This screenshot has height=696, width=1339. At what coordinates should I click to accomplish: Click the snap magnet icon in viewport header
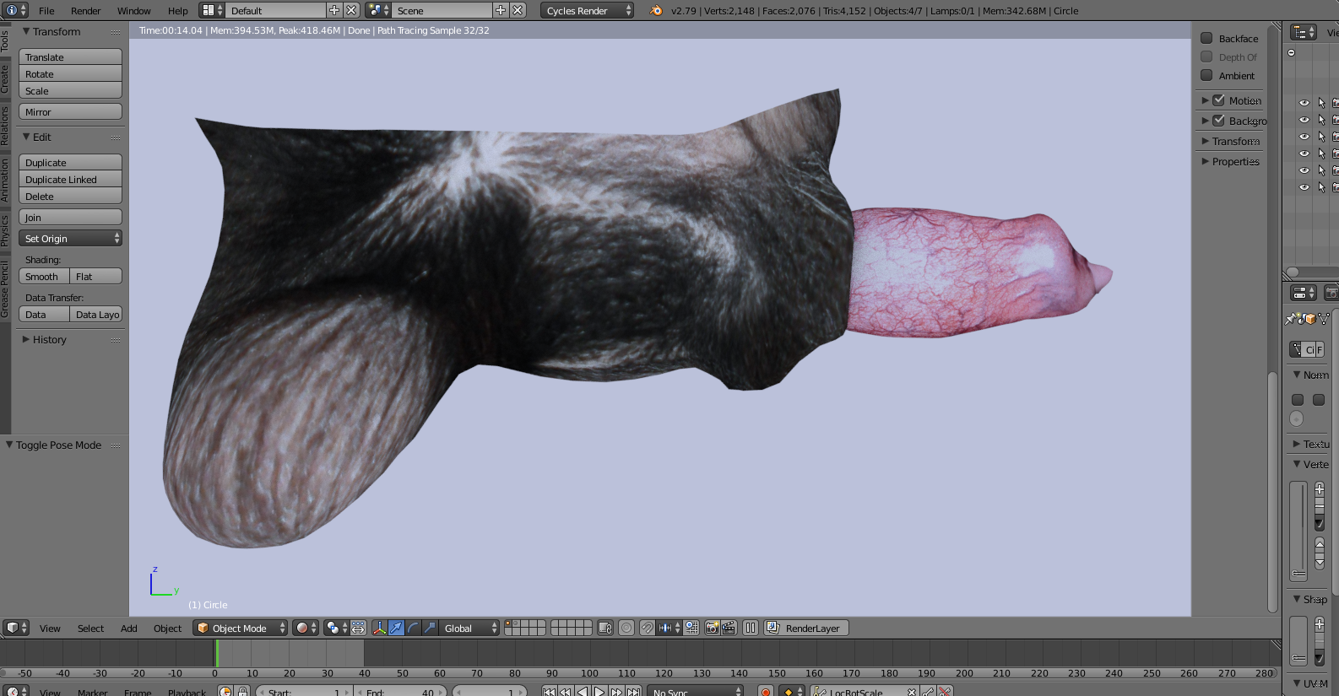point(647,628)
